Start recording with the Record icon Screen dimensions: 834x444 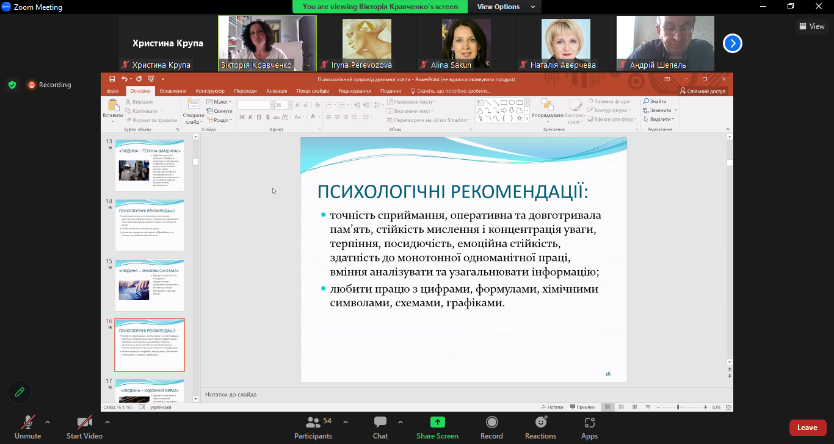(491, 422)
